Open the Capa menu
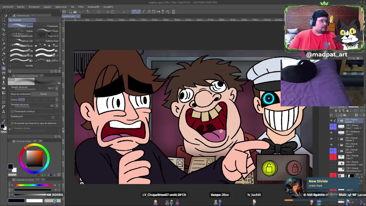 tap(47, 7)
